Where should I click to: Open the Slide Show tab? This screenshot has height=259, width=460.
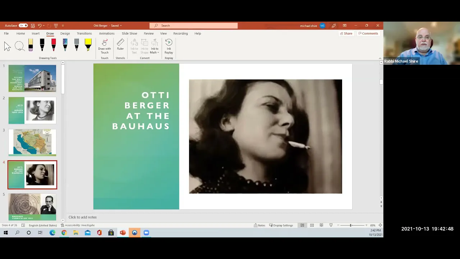(129, 33)
